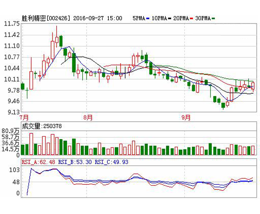Click the 48 RSI axis label
Image resolution: width=260 pixels, height=214 pixels.
(x=16, y=182)
